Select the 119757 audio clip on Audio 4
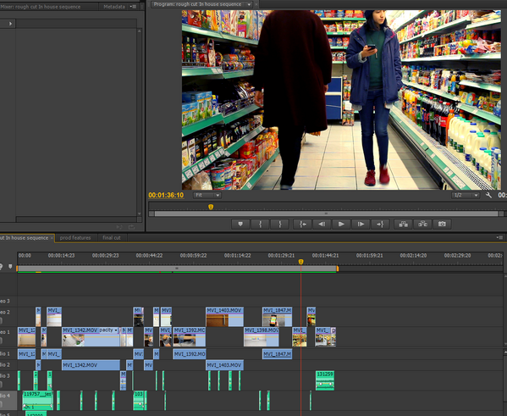Viewport: 507px width, 416px height. (38, 401)
